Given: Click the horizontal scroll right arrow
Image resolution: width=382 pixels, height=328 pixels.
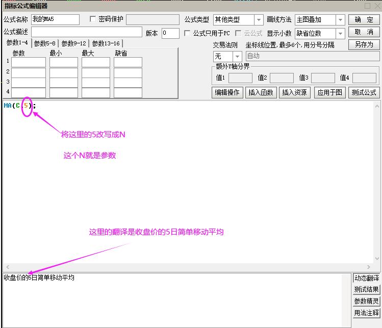Looking at the screenshot, I should [368, 267].
